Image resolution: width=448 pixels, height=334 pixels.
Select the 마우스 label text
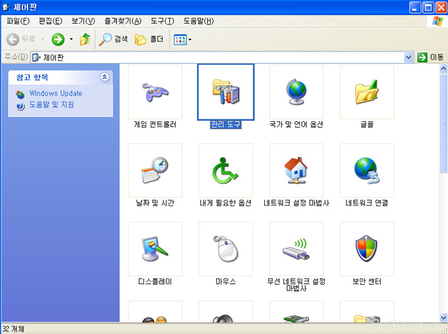pos(226,282)
